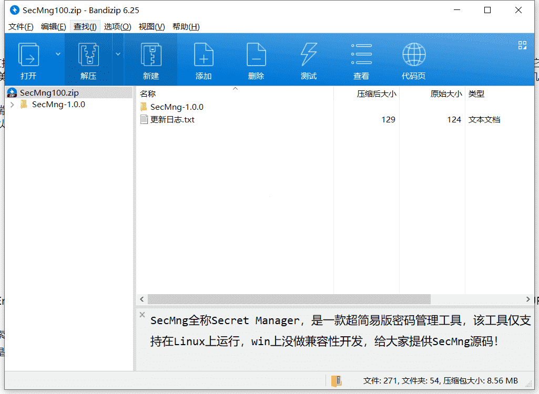539x394 pixels.
Task: Open the 视图(V) menu
Action: click(151, 26)
